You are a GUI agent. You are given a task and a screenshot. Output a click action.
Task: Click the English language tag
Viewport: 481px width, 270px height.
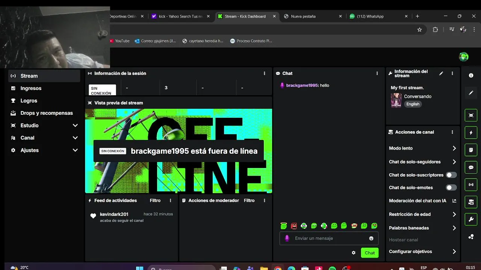[x=413, y=104]
